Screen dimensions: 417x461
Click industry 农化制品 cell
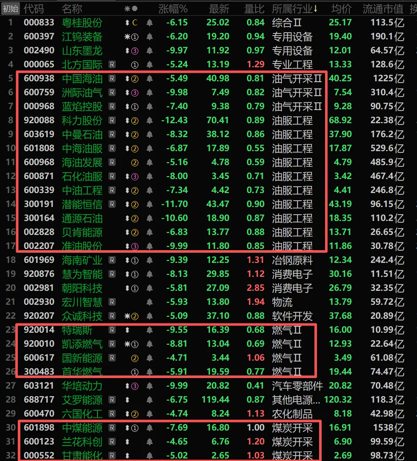click(x=292, y=414)
